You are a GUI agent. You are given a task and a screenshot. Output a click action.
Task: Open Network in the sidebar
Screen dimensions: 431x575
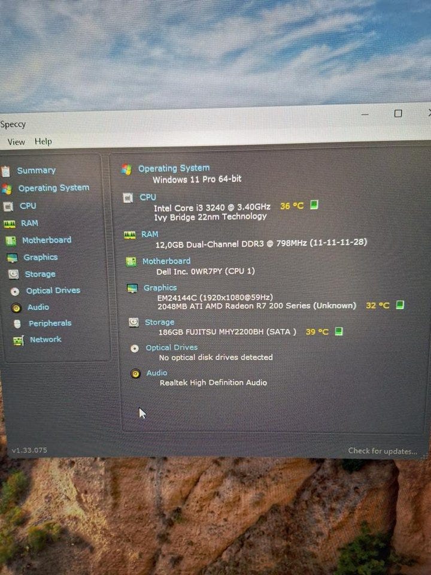point(46,339)
